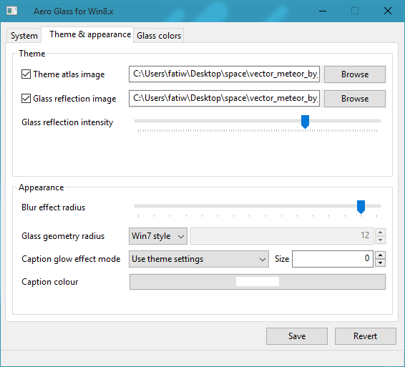
Task: Click the Glass geometry radius label
Action: coord(63,236)
